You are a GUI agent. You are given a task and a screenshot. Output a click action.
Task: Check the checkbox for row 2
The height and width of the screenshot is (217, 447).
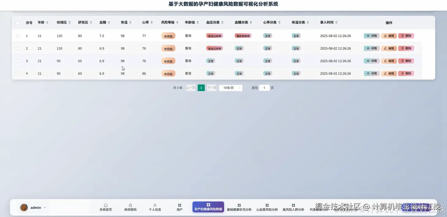17,48
